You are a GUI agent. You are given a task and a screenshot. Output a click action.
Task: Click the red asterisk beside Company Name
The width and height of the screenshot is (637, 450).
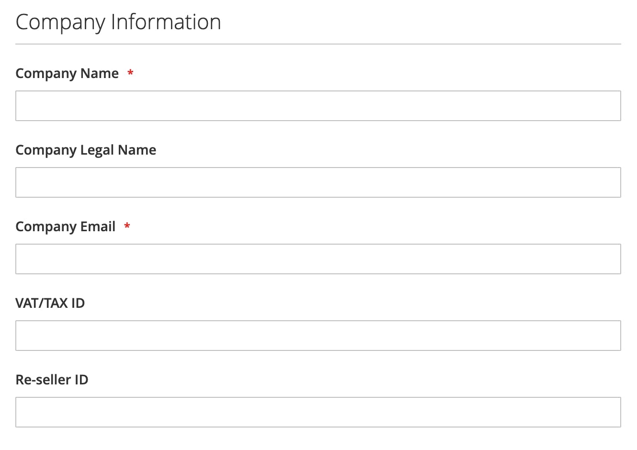tap(130, 73)
